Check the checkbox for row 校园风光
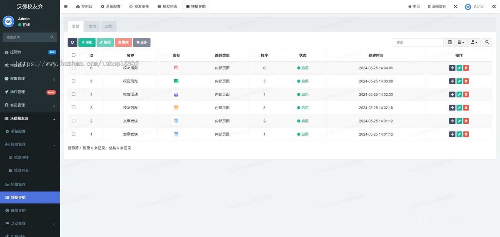500x237 pixels. (x=74, y=81)
